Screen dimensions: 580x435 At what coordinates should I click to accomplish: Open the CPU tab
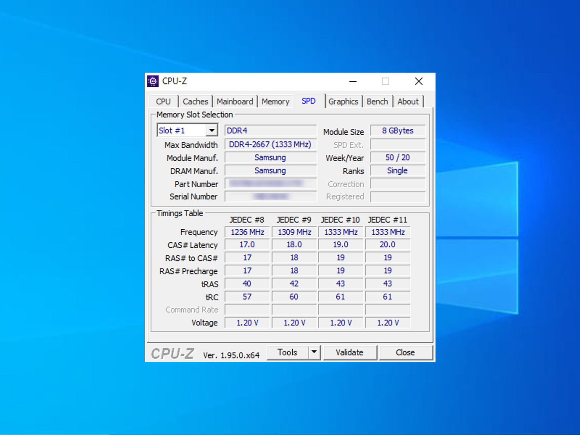click(163, 101)
